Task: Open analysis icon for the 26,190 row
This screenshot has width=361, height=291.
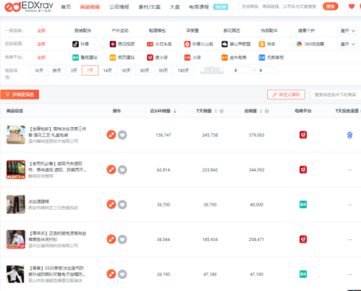Action: [111, 274]
